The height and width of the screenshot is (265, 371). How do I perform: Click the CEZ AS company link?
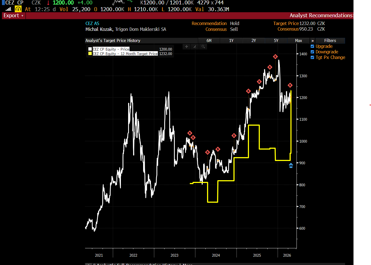[92, 24]
